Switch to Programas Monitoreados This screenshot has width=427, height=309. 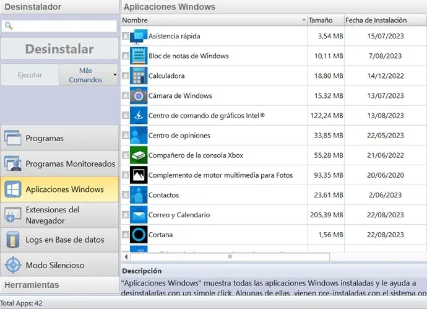click(59, 163)
